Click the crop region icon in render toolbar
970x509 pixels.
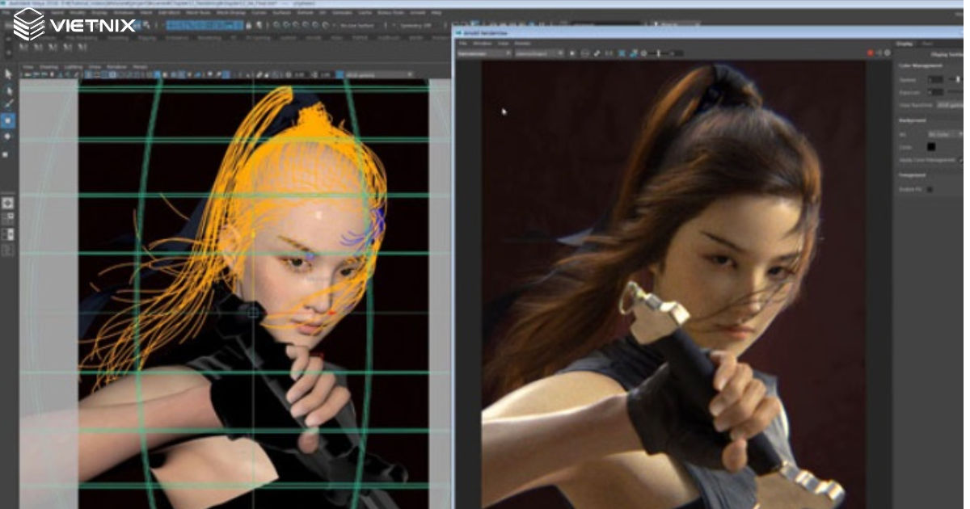[x=622, y=53]
